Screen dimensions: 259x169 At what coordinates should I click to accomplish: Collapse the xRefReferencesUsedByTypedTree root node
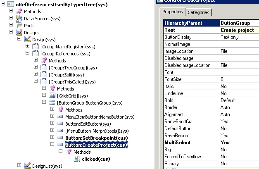pos(2,3)
